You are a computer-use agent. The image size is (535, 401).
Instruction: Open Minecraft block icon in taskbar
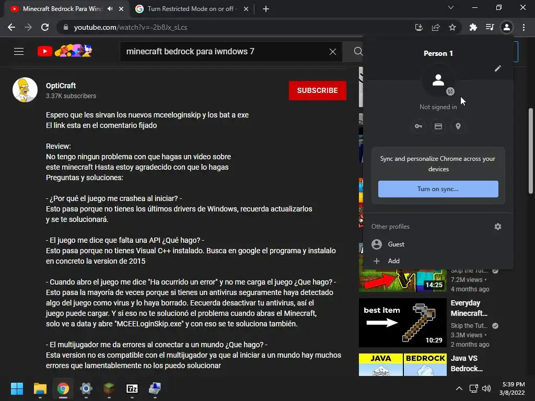click(109, 388)
